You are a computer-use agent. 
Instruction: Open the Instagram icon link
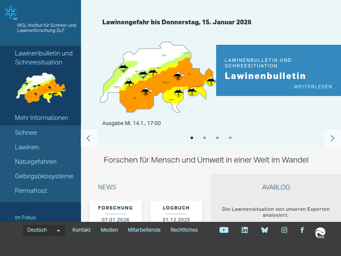coord(284,230)
